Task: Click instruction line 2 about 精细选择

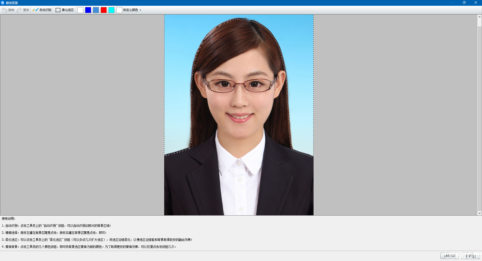Action: pos(54,233)
